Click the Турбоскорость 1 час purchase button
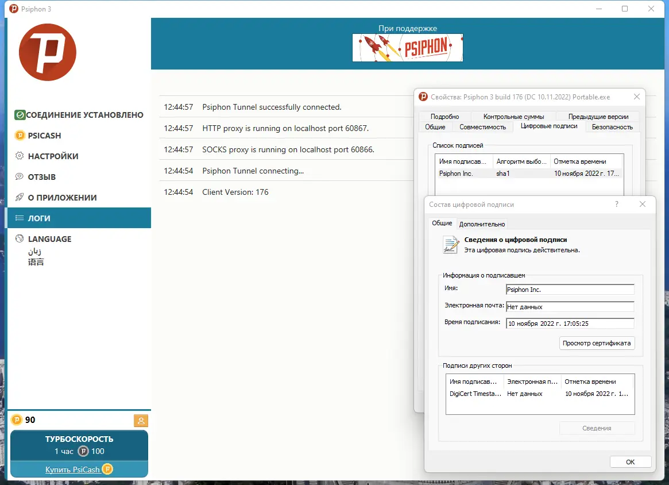Screen dimensions: 669x485 [79, 445]
